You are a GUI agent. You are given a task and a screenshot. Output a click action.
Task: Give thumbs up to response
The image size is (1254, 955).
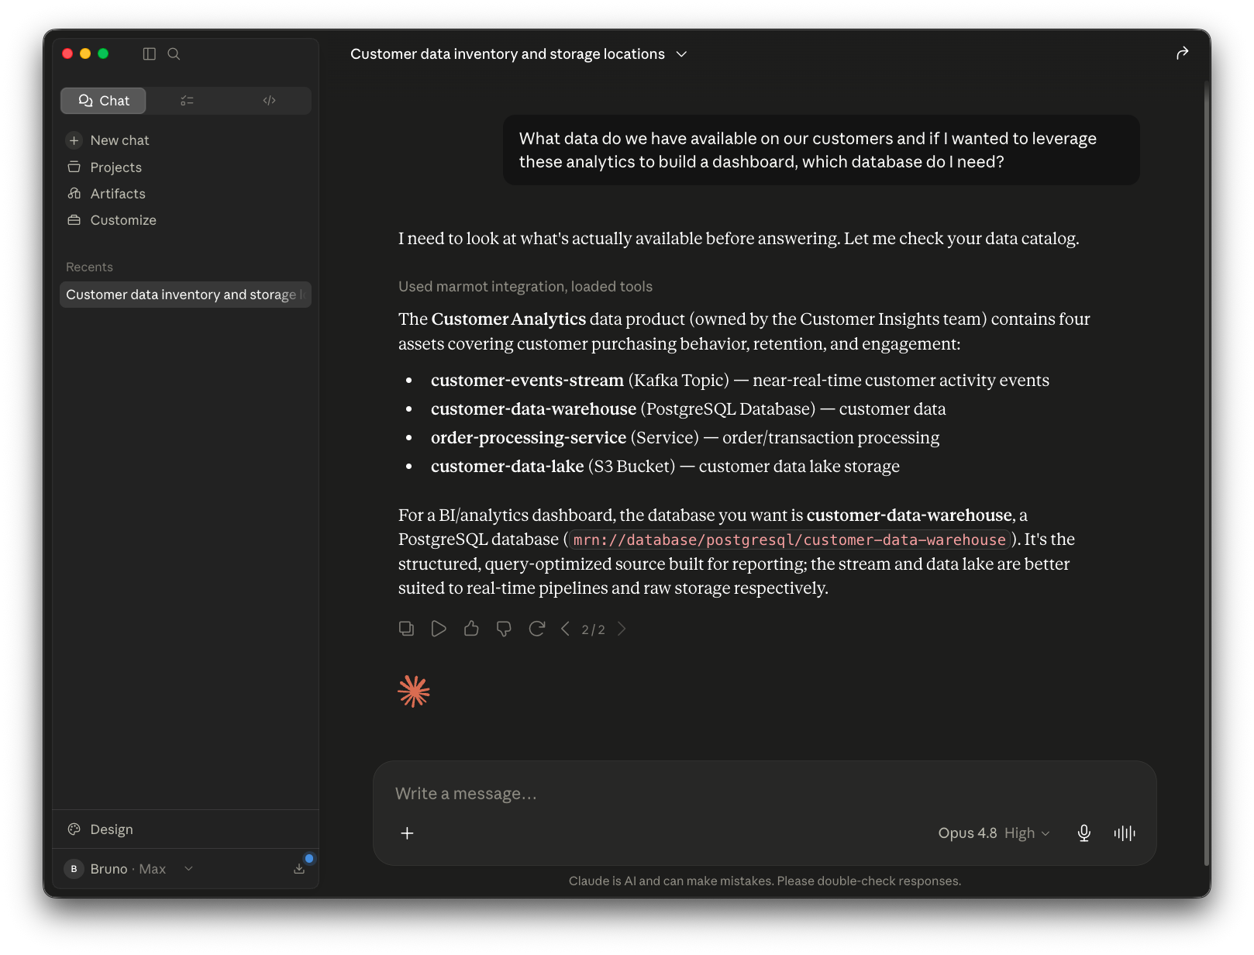click(x=471, y=629)
